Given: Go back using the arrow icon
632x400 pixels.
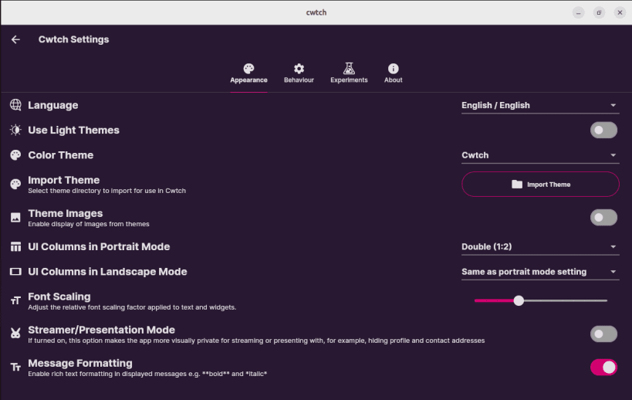Looking at the screenshot, I should [15, 39].
